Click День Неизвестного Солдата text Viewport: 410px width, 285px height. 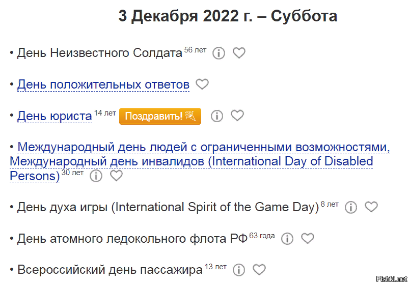(99, 53)
